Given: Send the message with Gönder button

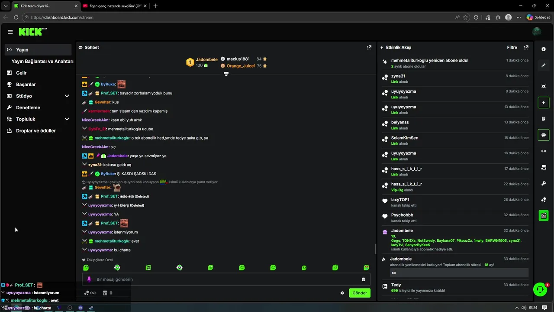Looking at the screenshot, I should point(360,293).
